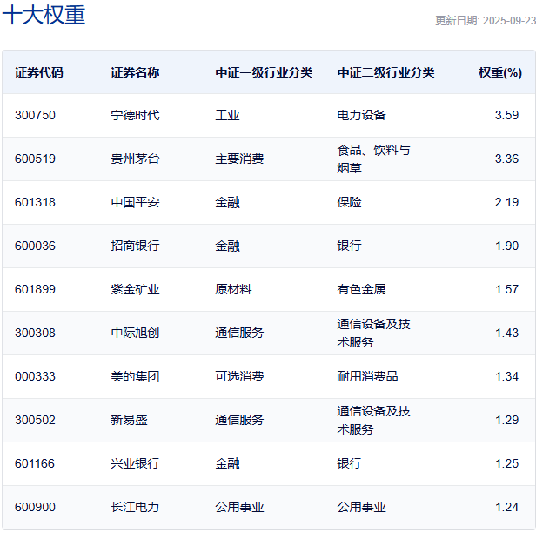Click the 主要消费 industry cell
This screenshot has width=536, height=533.
[239, 159]
